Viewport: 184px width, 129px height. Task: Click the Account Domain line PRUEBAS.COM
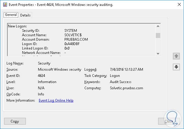76,39
